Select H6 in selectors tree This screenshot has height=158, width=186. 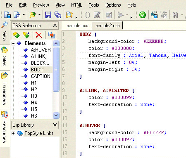coord(34,116)
